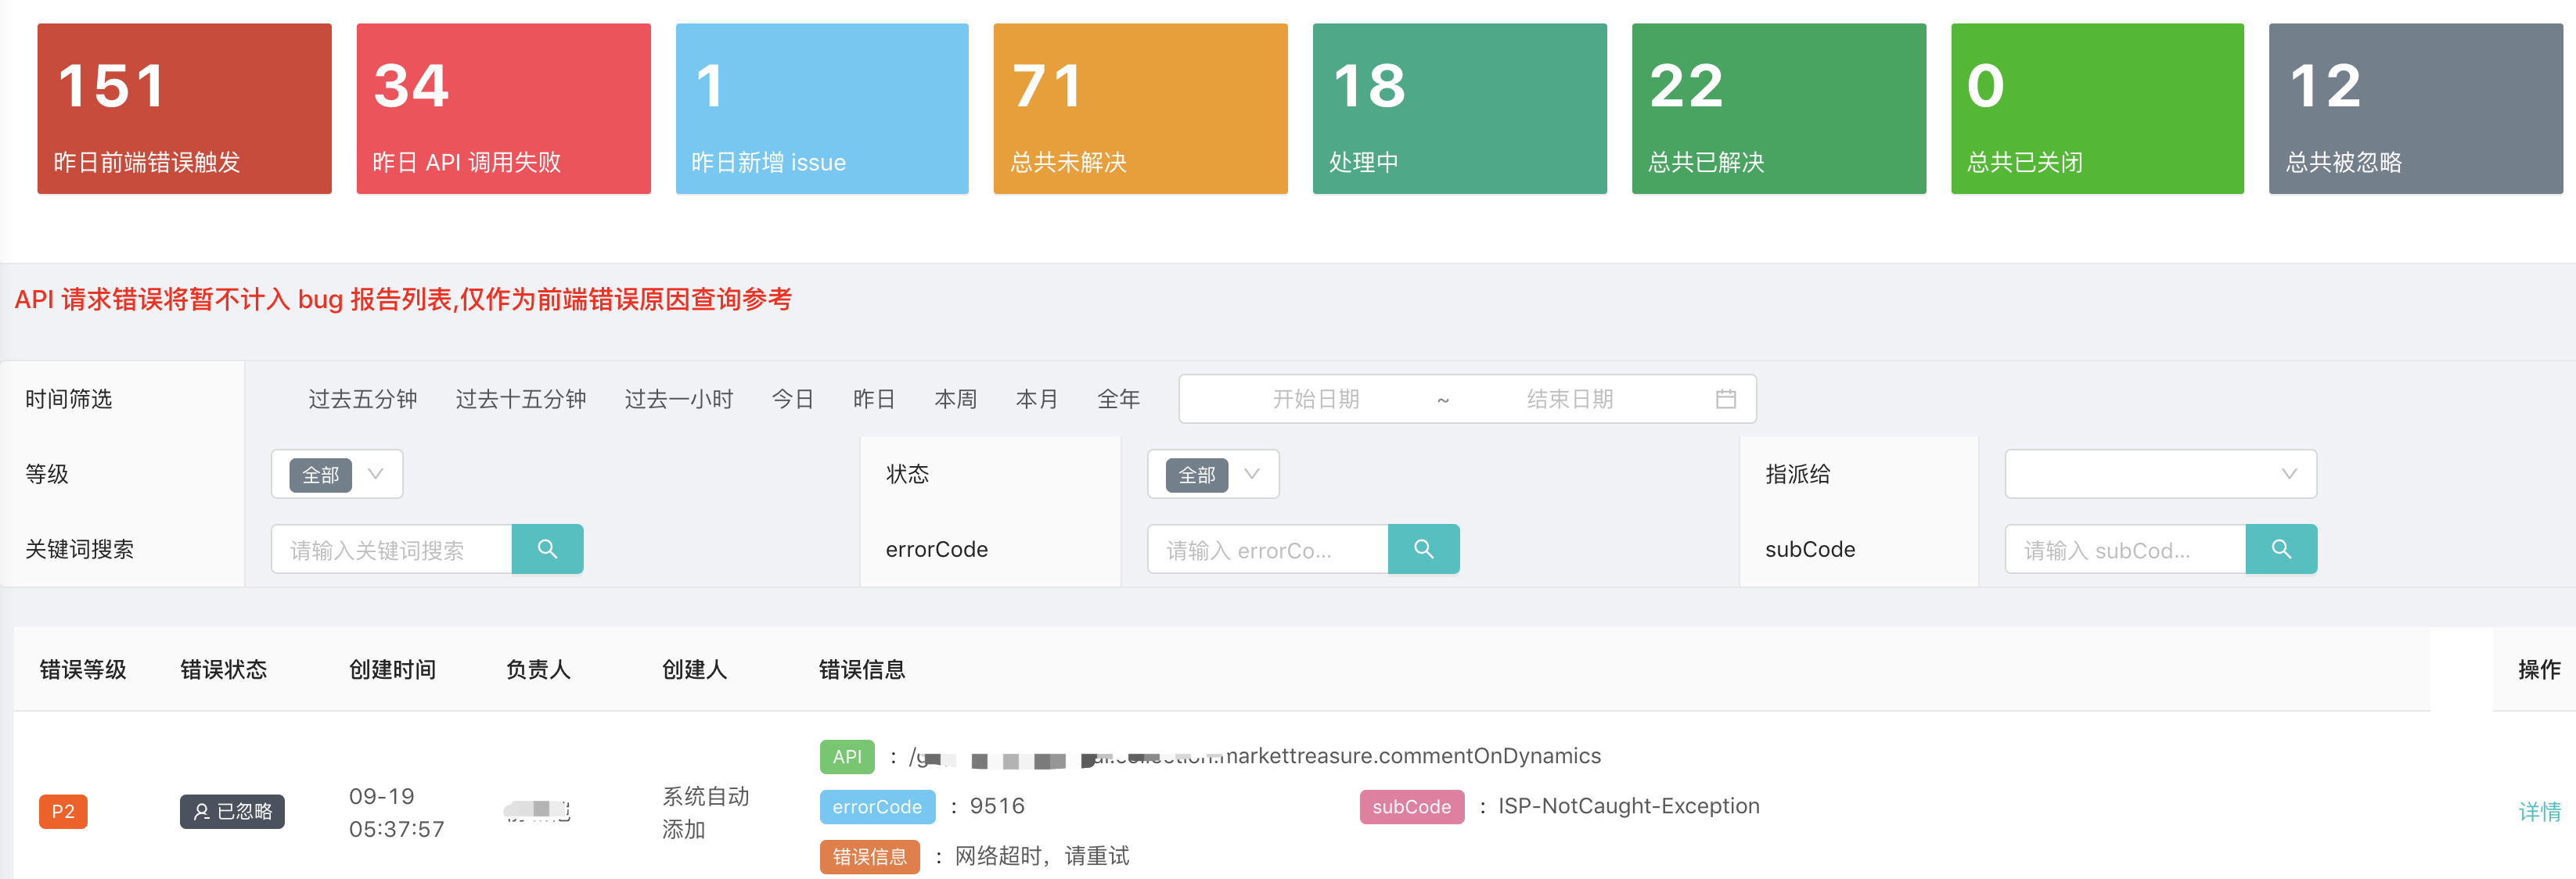Screen dimensions: 2576x879
Task: Open 详情 link for the error row
Action: (x=2538, y=811)
